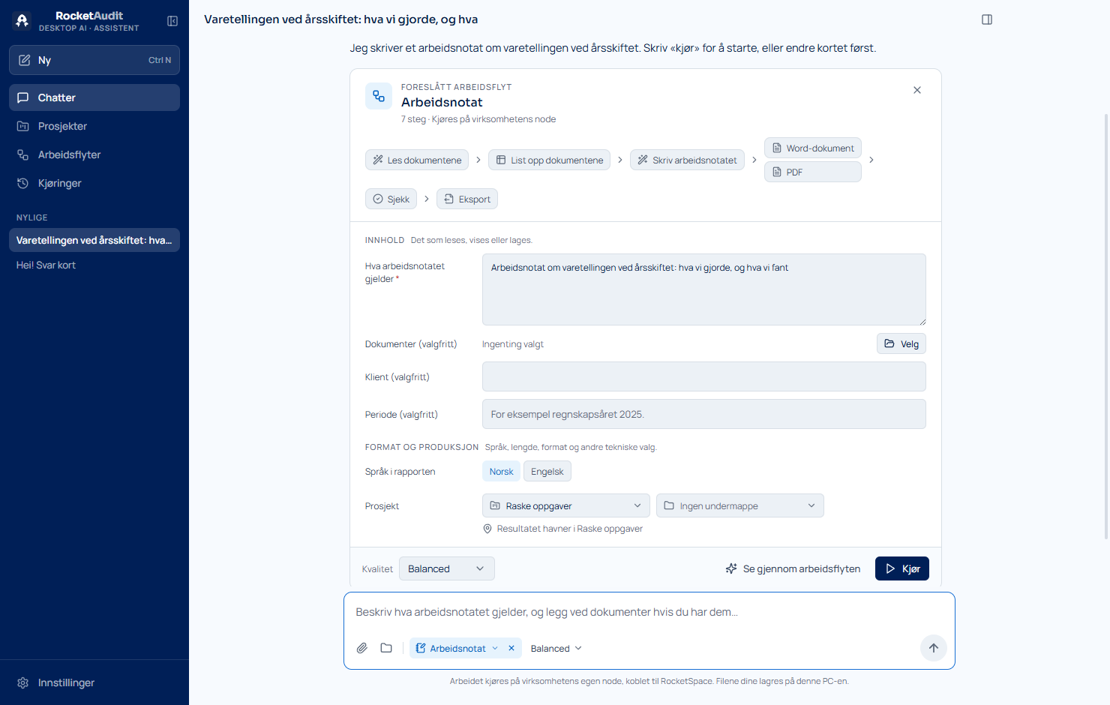
Task: Select the PDF output step
Action: coord(813,172)
